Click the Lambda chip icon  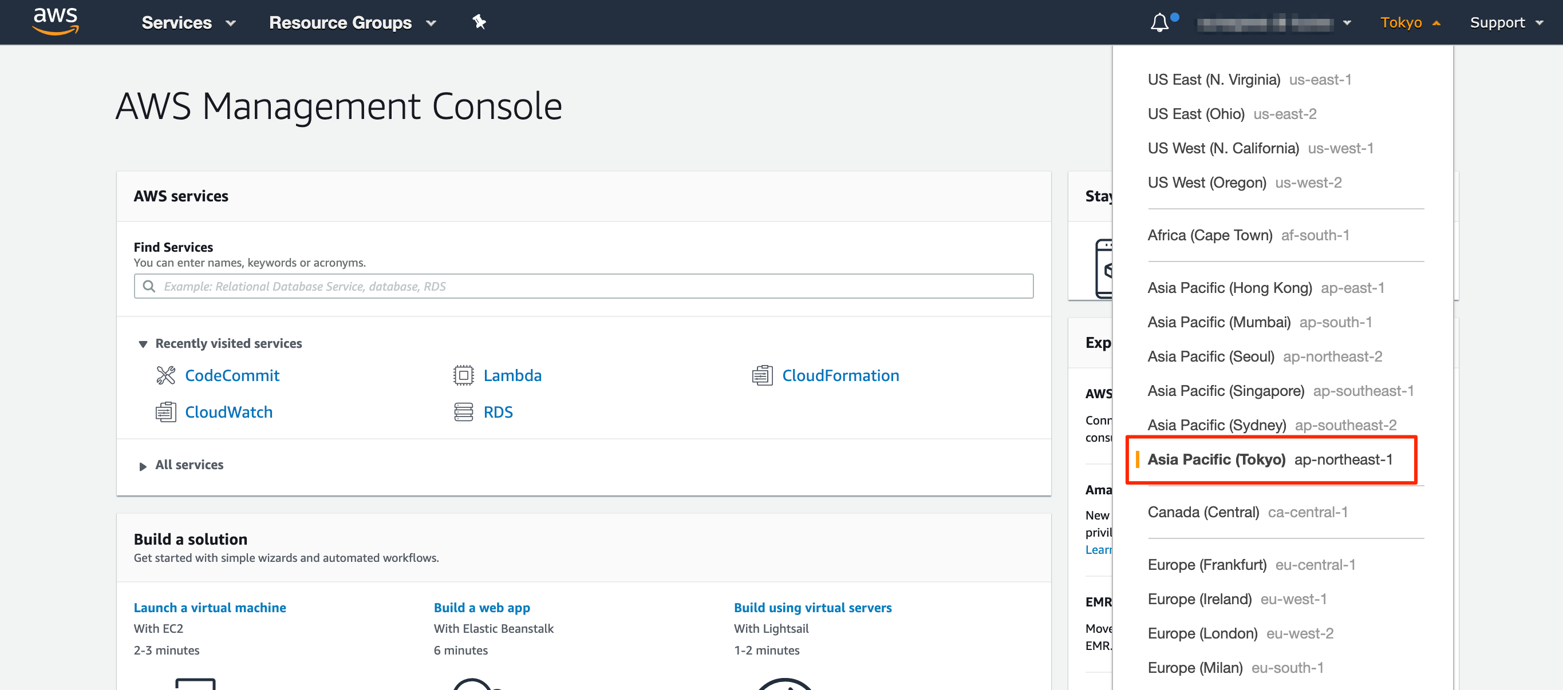coord(464,375)
